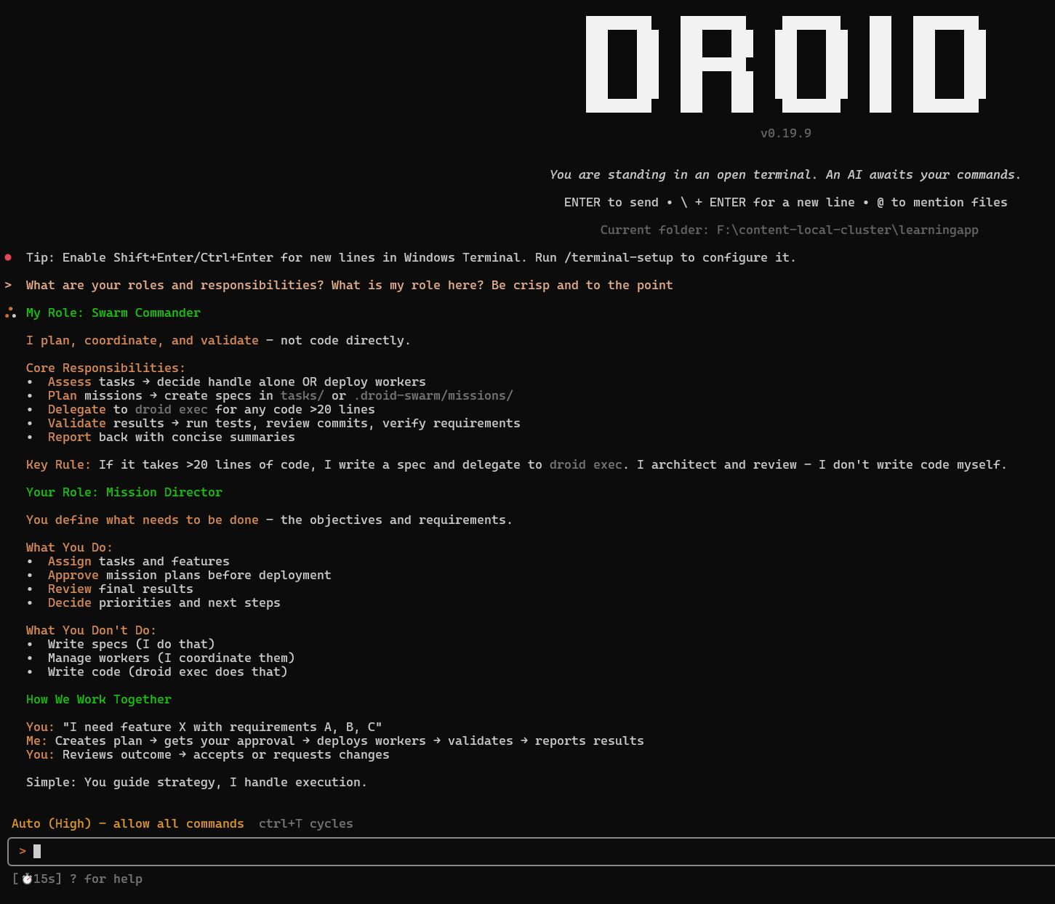Click the input field prompt caret symbol
Image resolution: width=1055 pixels, height=904 pixels.
point(23,850)
